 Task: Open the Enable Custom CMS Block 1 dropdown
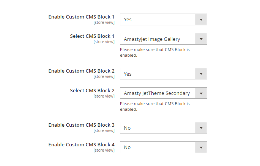164,20
